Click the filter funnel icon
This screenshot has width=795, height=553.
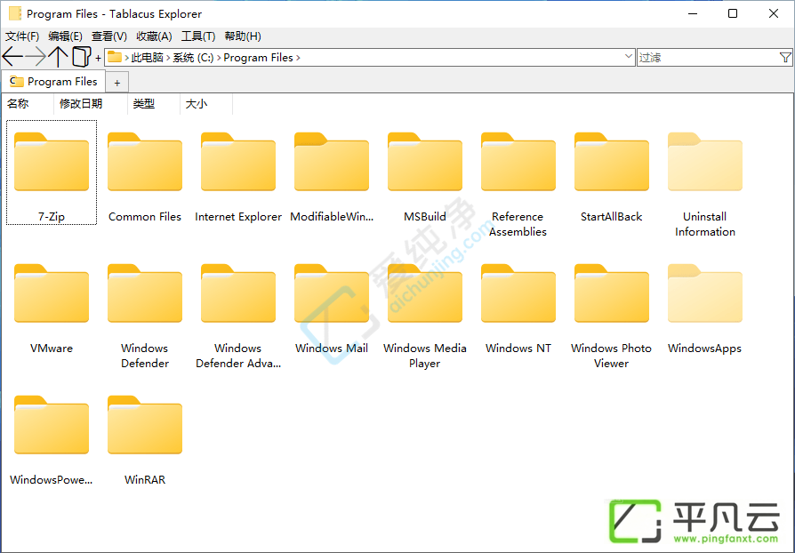(785, 57)
